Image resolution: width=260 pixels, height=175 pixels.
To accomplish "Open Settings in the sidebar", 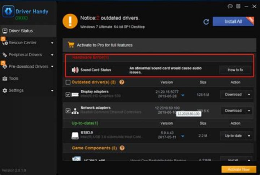I will coord(28,90).
